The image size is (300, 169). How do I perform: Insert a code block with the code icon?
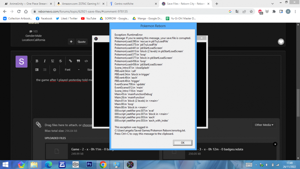pos(86,61)
